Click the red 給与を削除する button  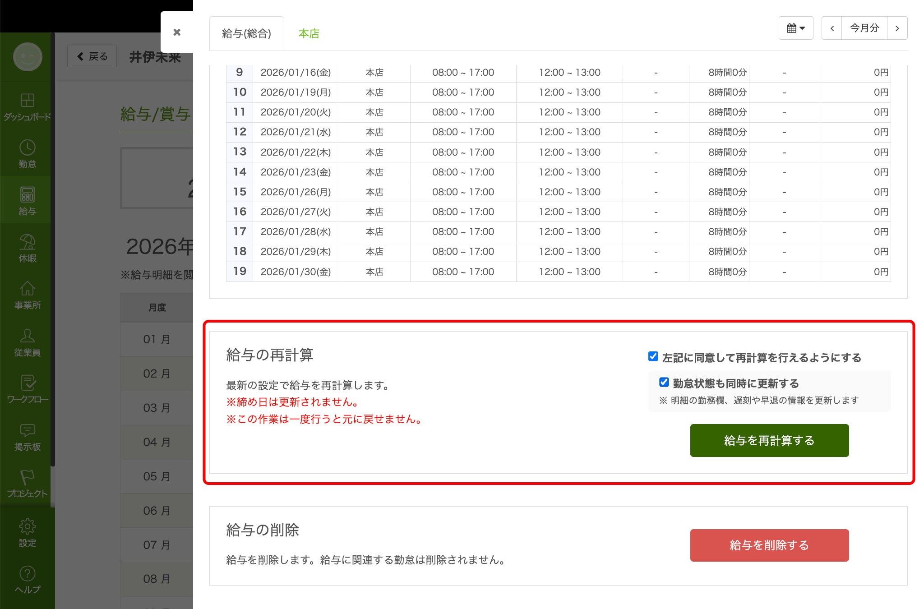769,545
